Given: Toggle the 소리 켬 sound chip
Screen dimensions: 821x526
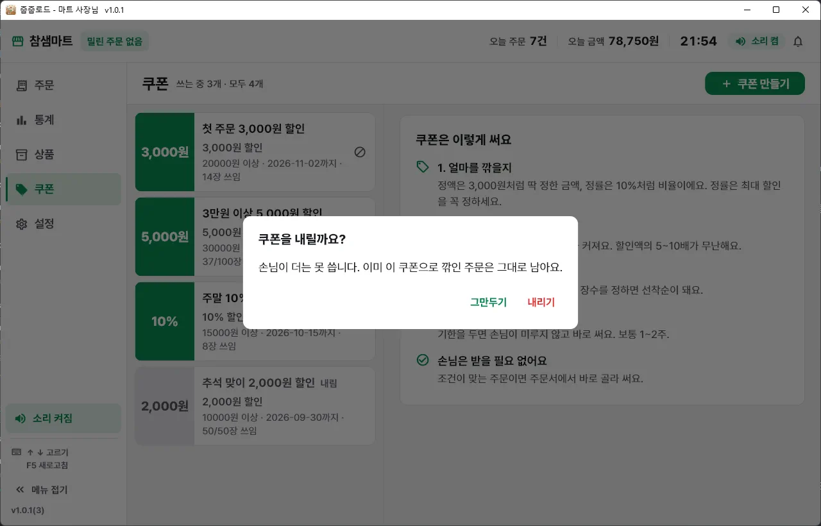Looking at the screenshot, I should (x=757, y=41).
